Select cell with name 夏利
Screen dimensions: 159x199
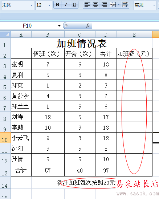21,74
